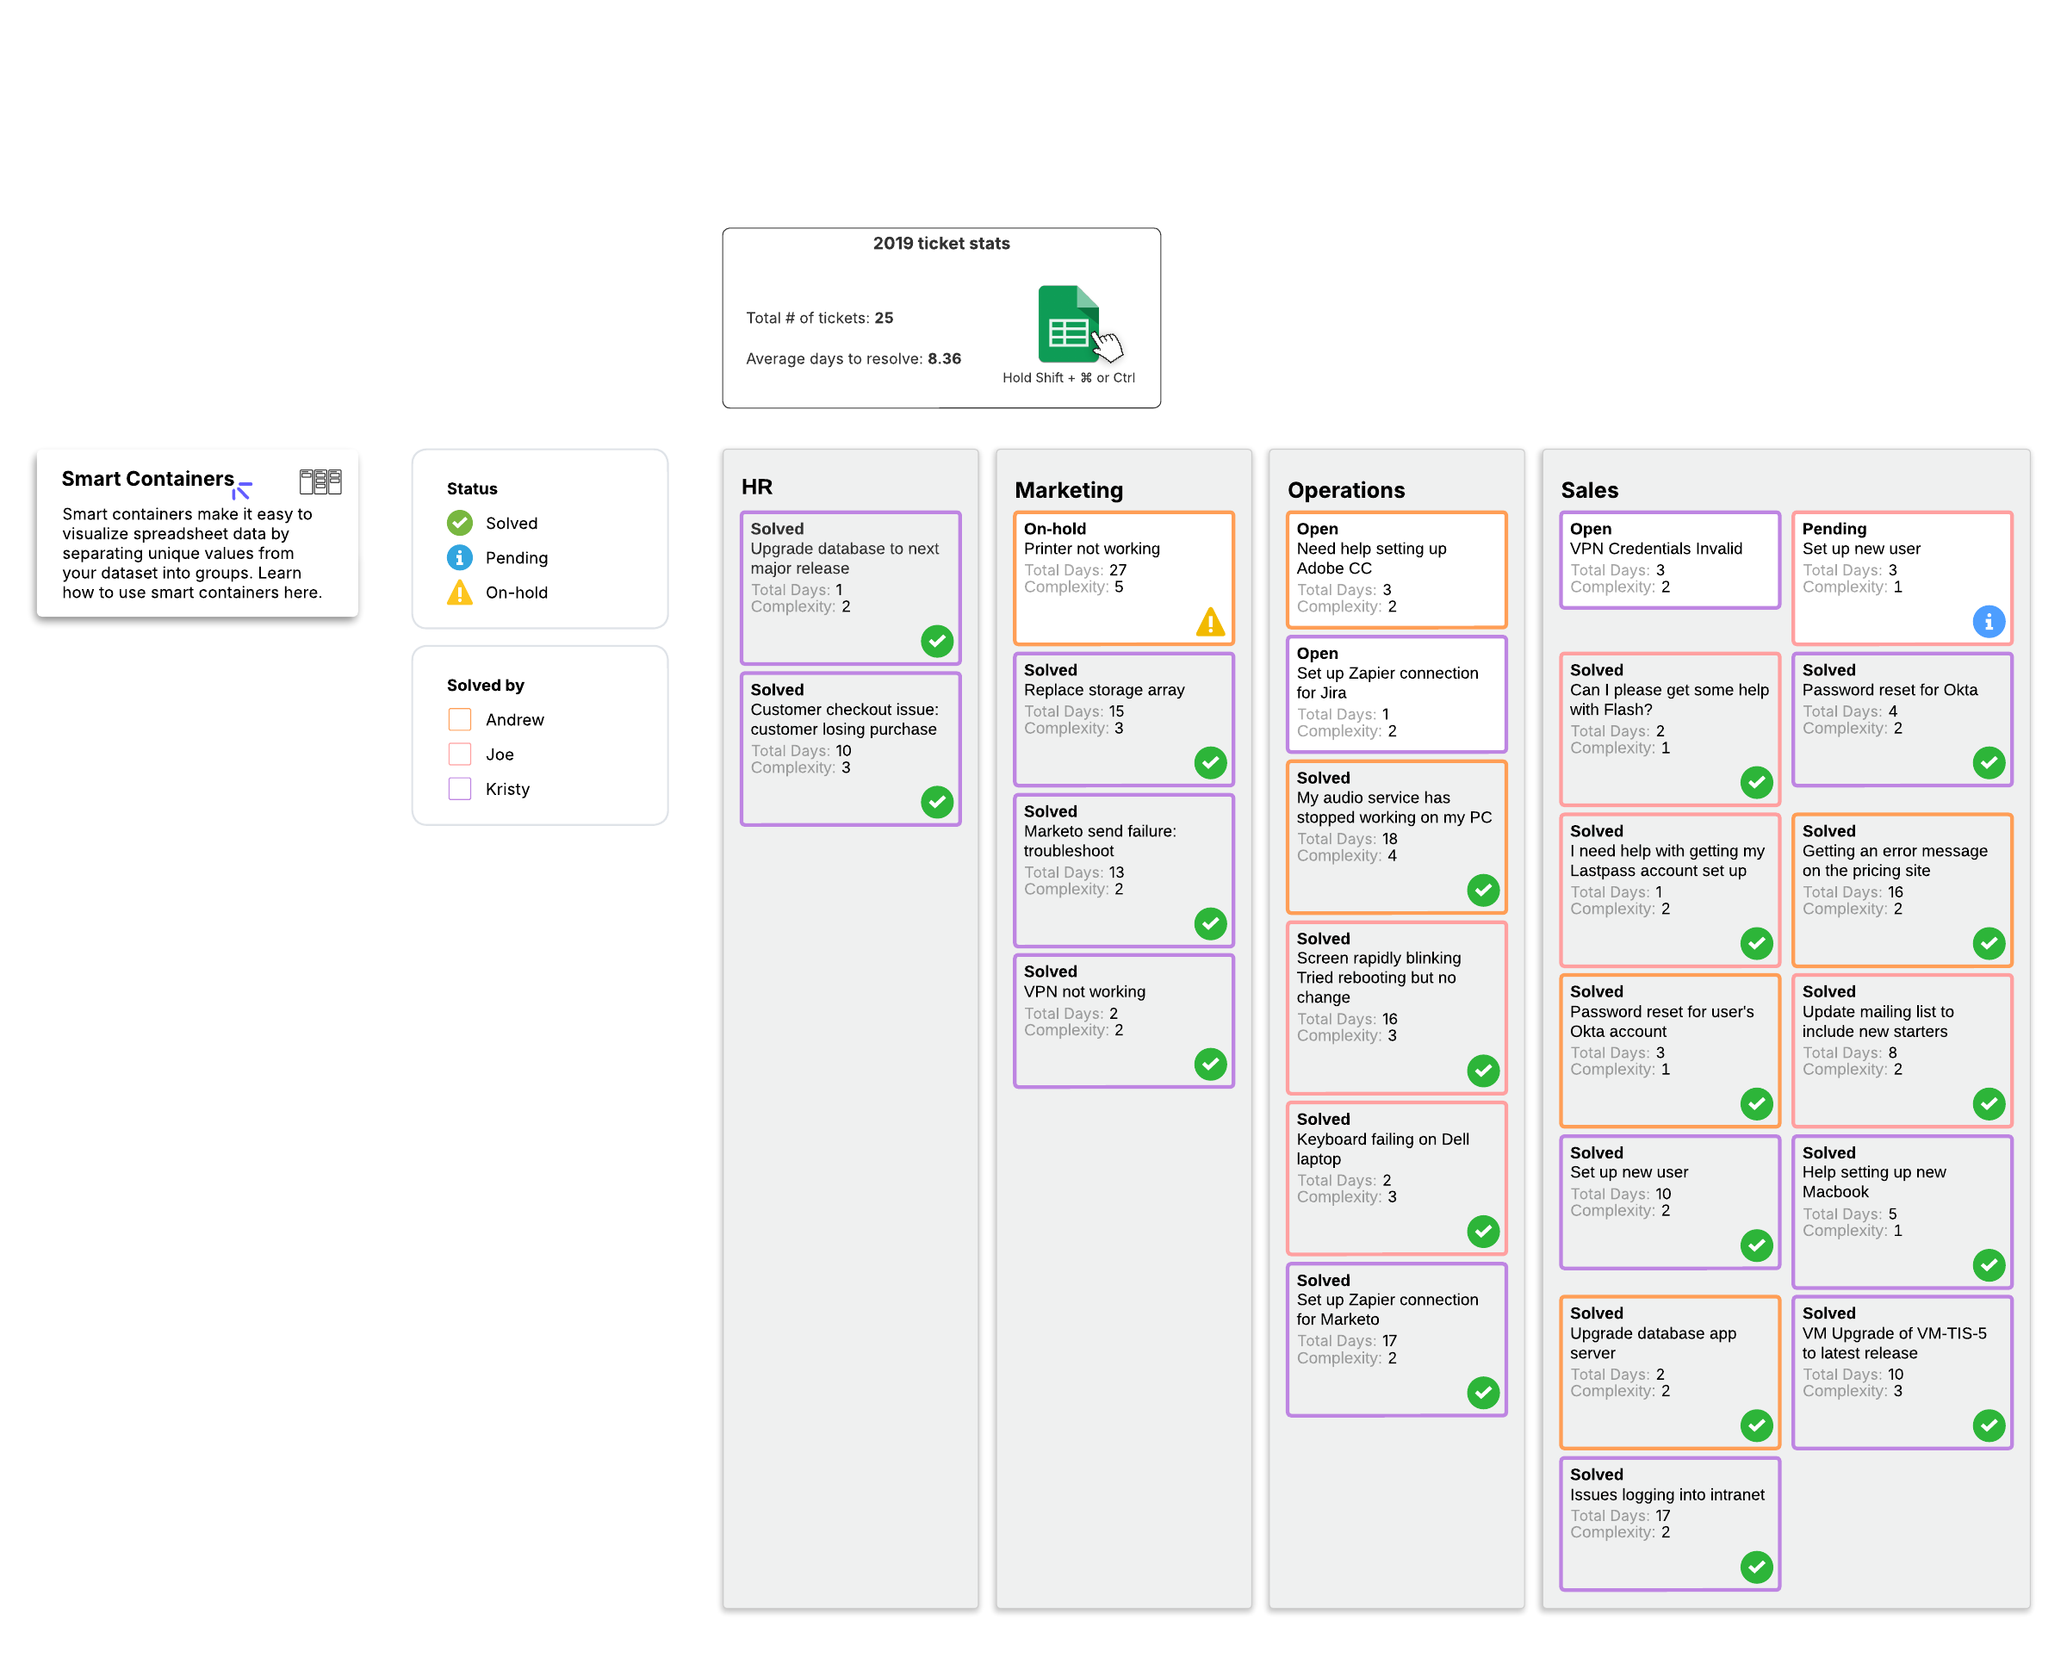Click the Andrew orange legend box
Image resolution: width=2067 pixels, height=1664 pixels.
pos(460,720)
